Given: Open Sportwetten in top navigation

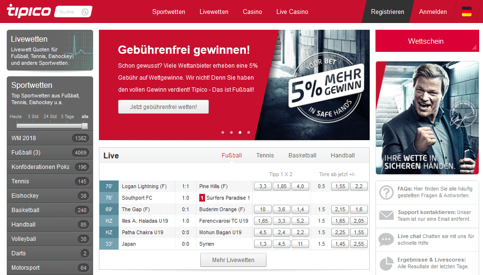Looking at the screenshot, I should 169,12.
